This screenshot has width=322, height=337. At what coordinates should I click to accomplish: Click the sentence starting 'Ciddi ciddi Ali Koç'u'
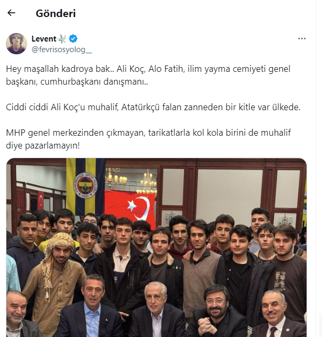(153, 107)
